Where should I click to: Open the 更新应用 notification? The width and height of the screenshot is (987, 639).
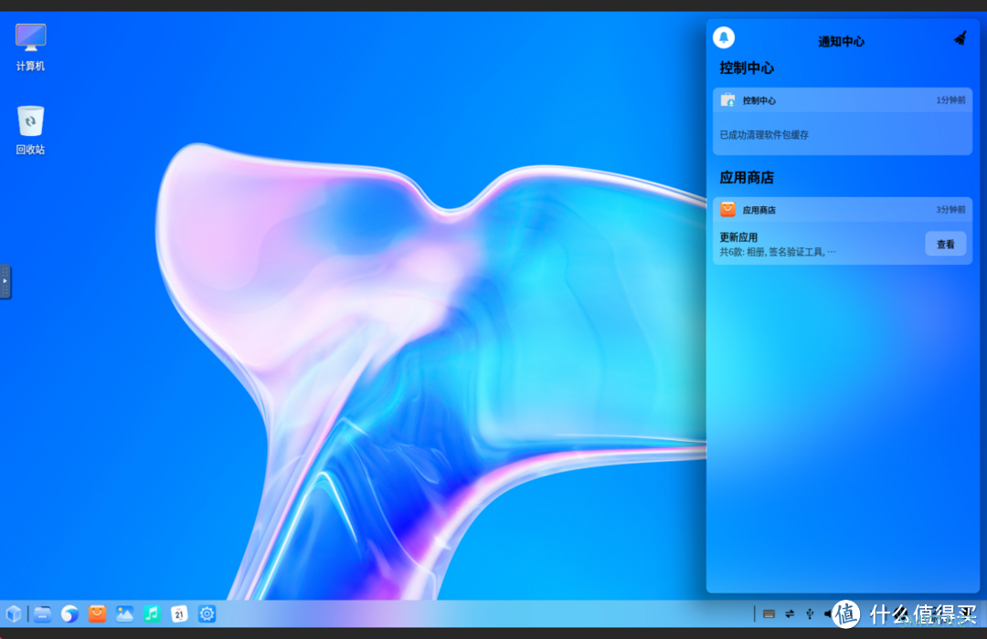click(x=843, y=231)
